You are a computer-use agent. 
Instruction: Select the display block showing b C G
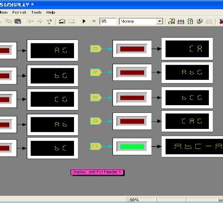point(187,98)
